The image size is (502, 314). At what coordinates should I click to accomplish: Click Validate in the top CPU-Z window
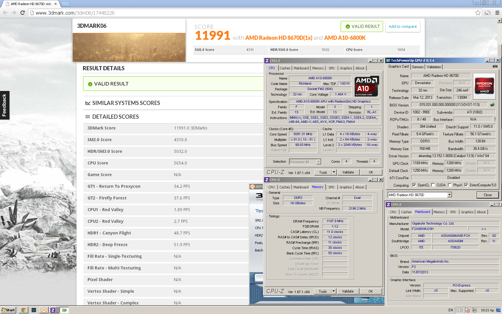pos(348,172)
